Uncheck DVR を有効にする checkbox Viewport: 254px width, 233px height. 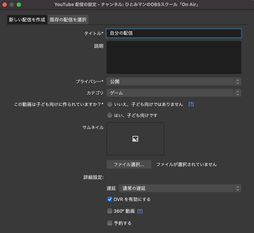coord(110,199)
